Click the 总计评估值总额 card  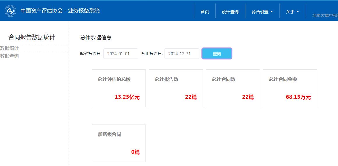[118, 88]
